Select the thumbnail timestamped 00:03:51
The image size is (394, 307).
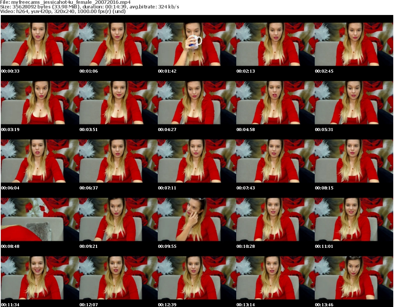click(x=119, y=103)
